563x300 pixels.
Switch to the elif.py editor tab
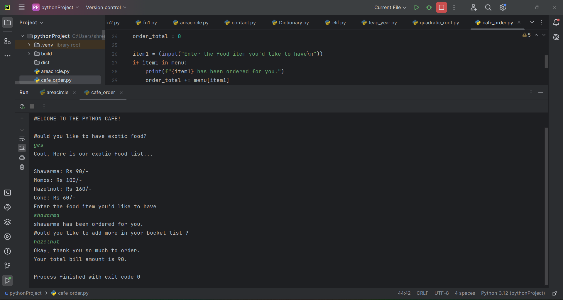(335, 23)
